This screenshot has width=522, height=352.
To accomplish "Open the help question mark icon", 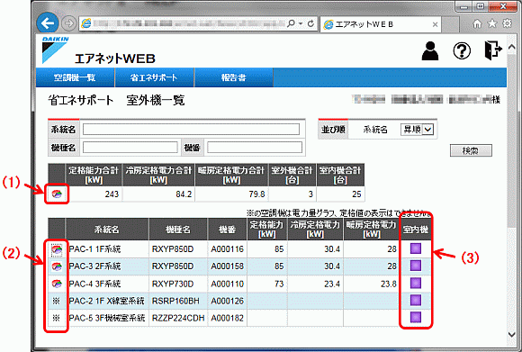I will pos(462,51).
